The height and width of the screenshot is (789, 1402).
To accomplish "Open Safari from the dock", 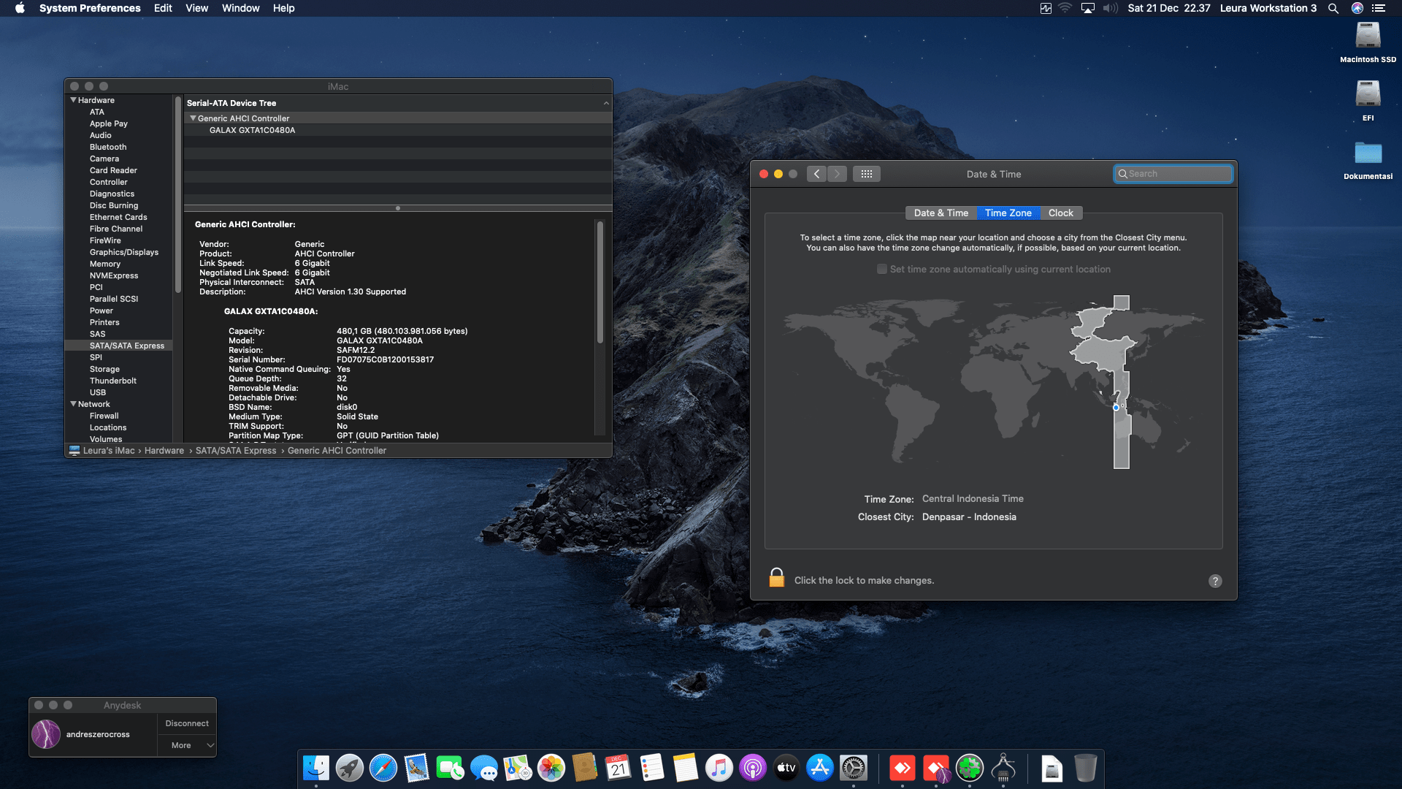I will [383, 768].
